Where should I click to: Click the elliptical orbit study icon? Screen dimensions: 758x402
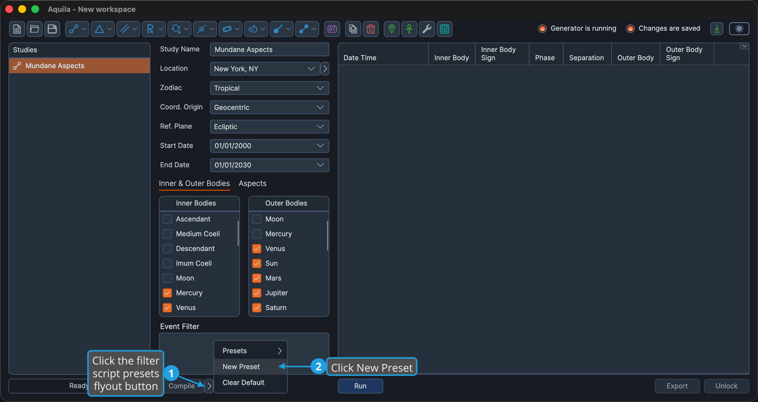[x=227, y=29]
